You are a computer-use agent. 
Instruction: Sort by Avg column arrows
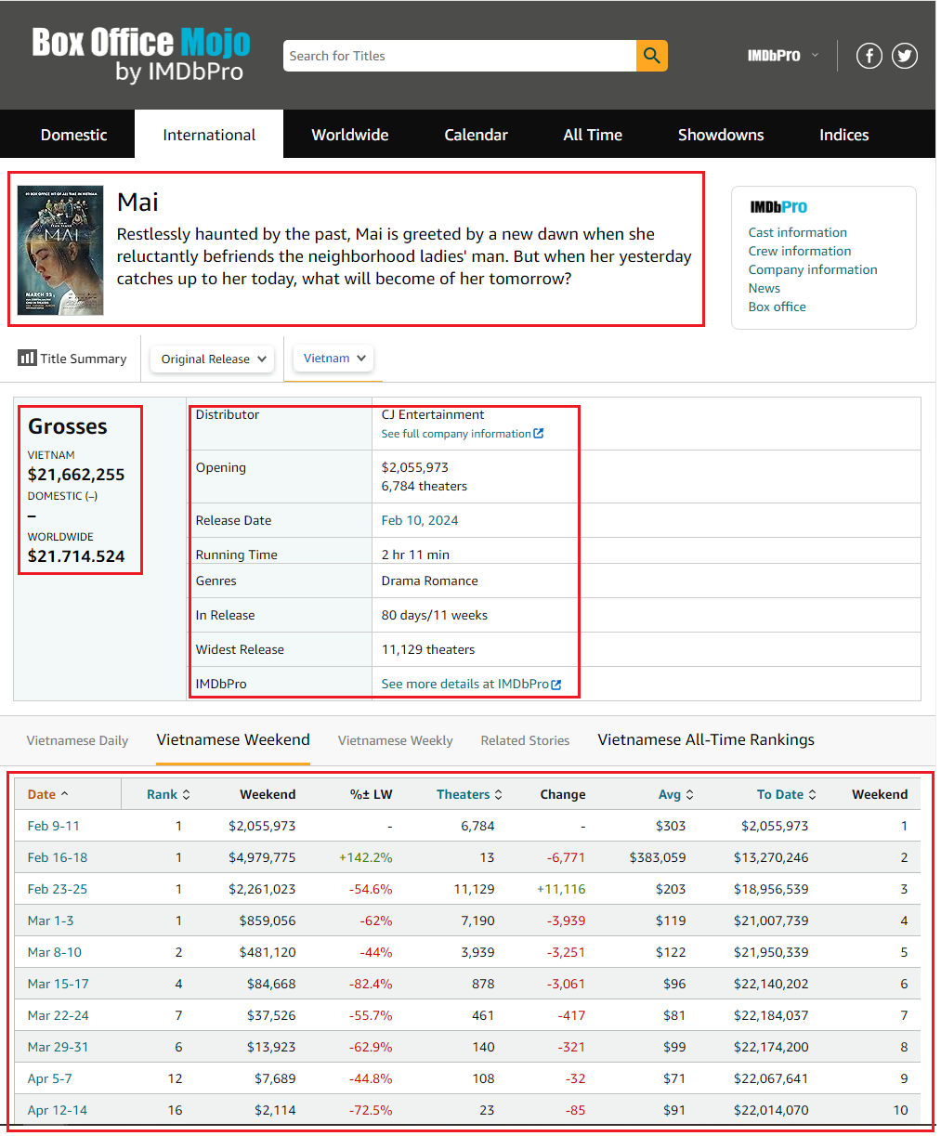tap(689, 794)
